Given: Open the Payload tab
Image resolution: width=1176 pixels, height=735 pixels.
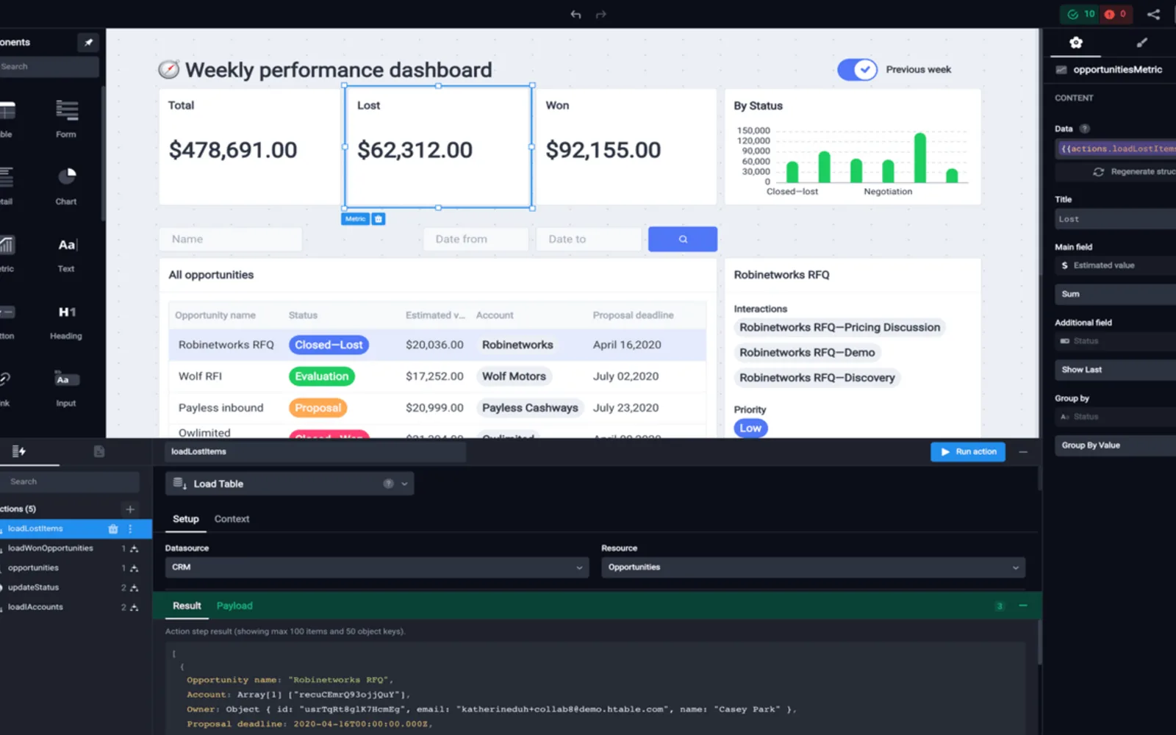Looking at the screenshot, I should tap(234, 606).
